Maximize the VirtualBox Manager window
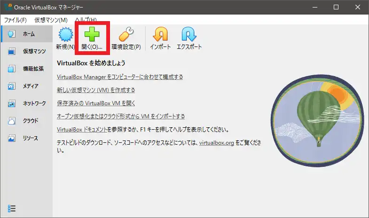Screen dimensions: 369x218 point(336,7)
